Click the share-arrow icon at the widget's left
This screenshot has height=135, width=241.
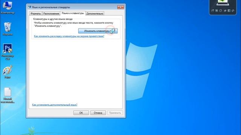212,11
